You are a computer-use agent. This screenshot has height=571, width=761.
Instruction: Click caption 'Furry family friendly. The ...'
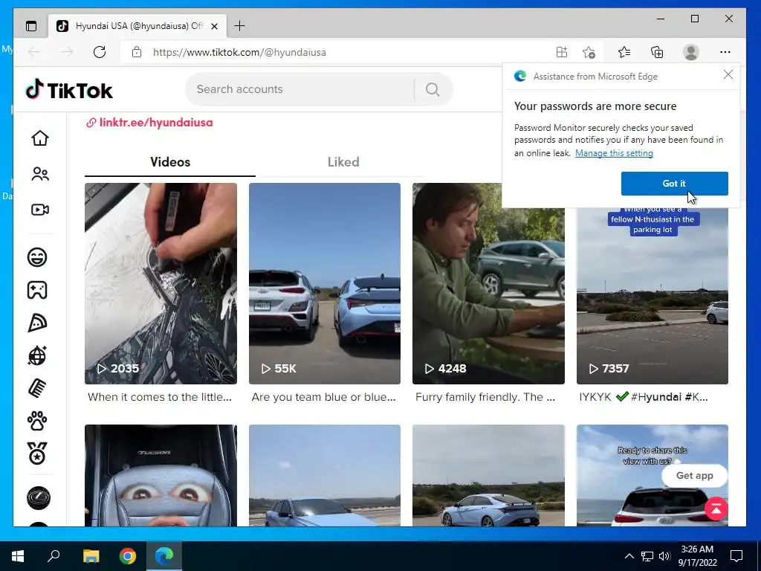click(x=485, y=397)
